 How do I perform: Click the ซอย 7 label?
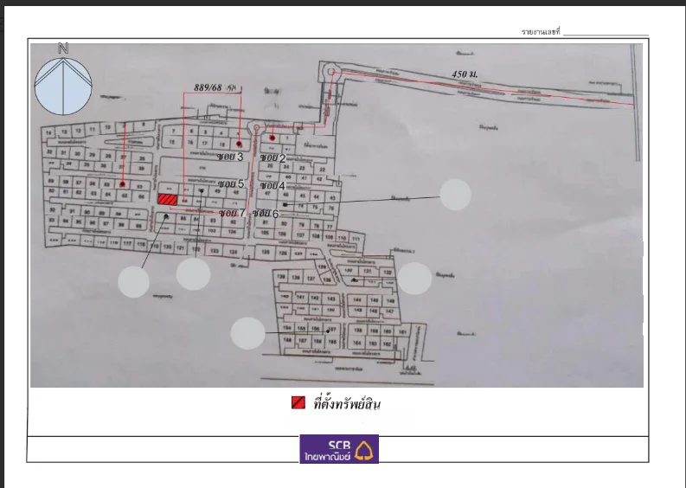tap(233, 213)
